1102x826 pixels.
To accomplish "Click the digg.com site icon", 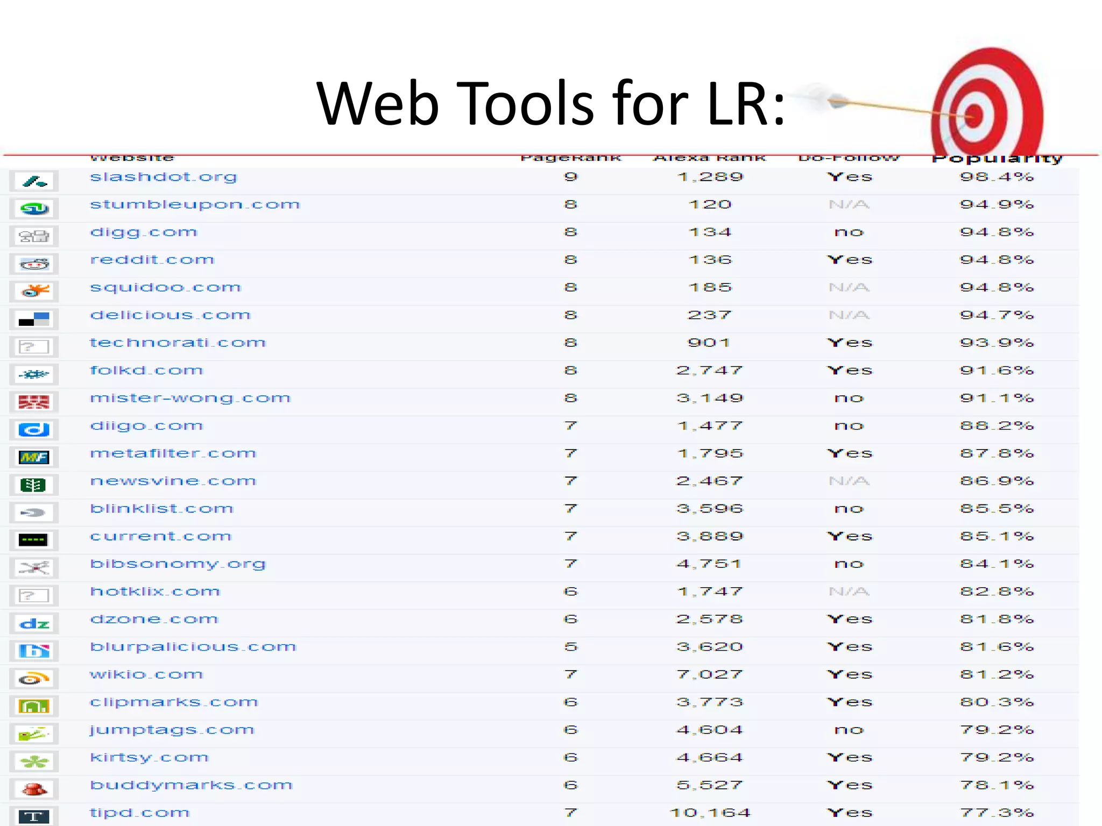I will click(x=34, y=236).
